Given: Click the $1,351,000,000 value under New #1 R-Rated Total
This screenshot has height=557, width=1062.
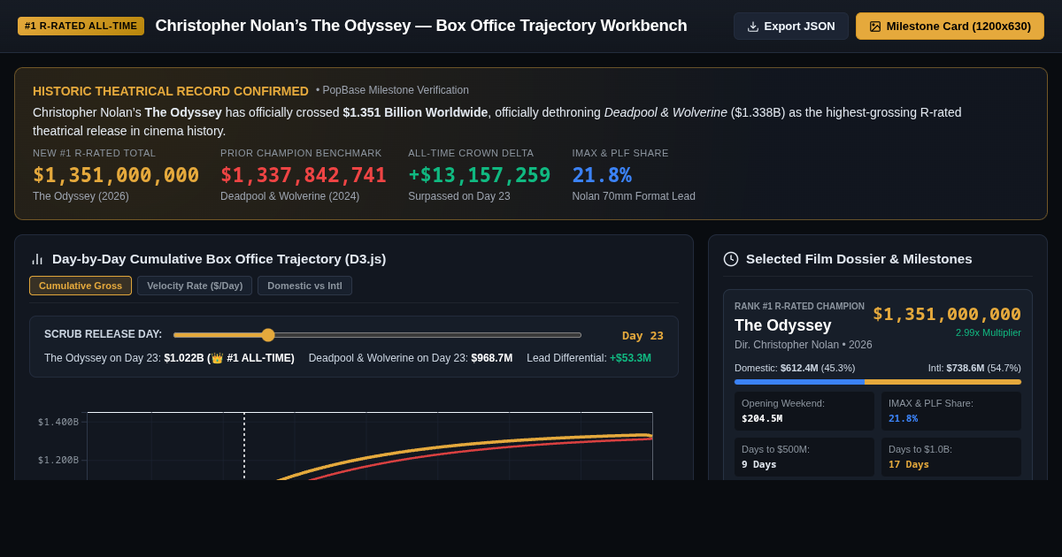Looking at the screenshot, I should tap(116, 175).
